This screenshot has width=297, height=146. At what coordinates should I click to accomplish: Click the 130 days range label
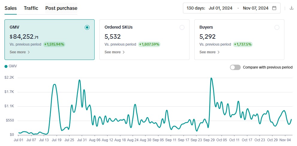tap(196, 8)
